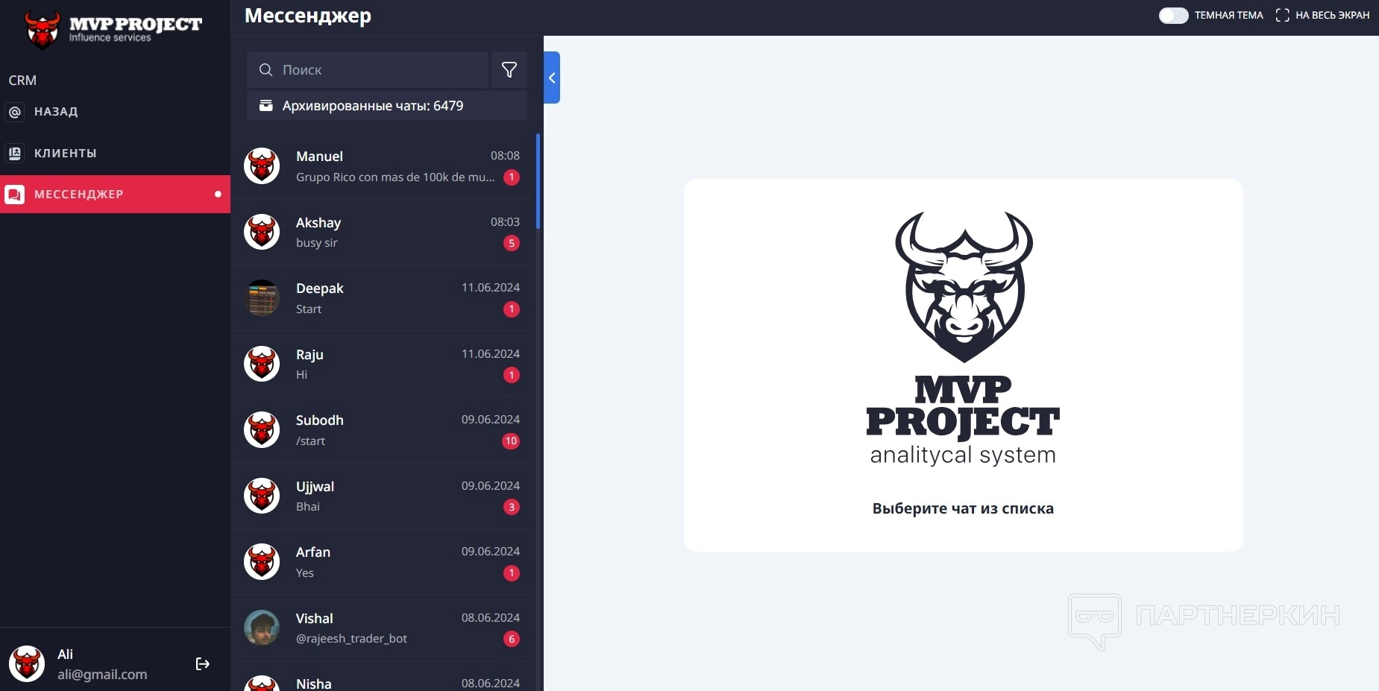
Task: Toggle the Темная тема switch
Action: click(1173, 15)
